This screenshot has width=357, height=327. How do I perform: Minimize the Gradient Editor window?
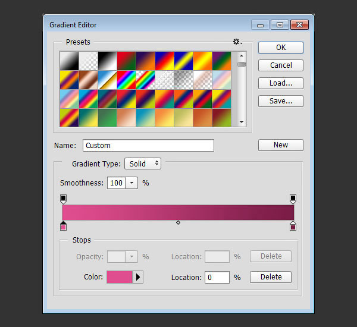point(260,25)
